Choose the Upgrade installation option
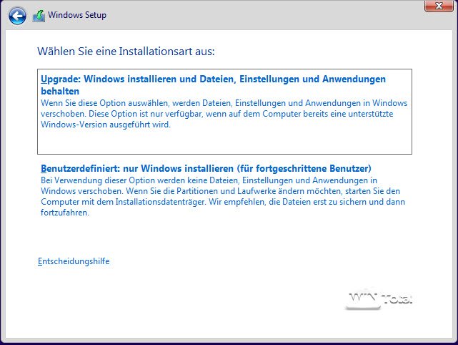Viewport: 458px width, 345px height. (x=224, y=112)
